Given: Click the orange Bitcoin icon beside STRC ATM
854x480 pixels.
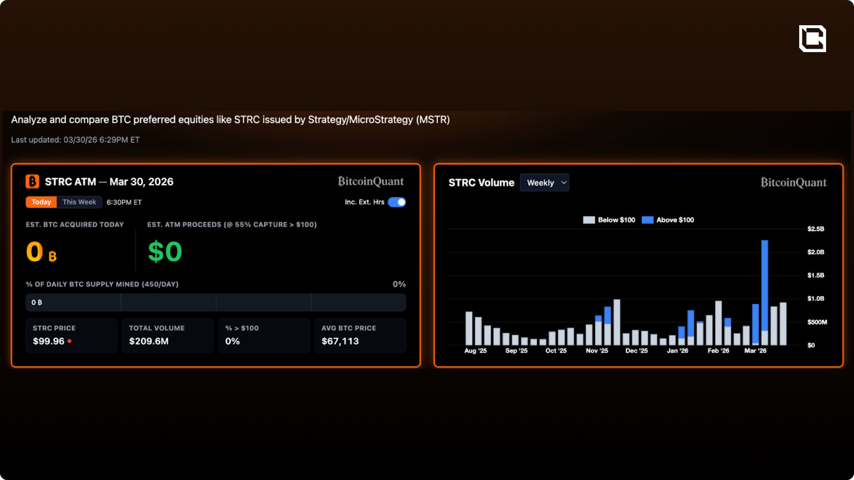Looking at the screenshot, I should tap(32, 182).
